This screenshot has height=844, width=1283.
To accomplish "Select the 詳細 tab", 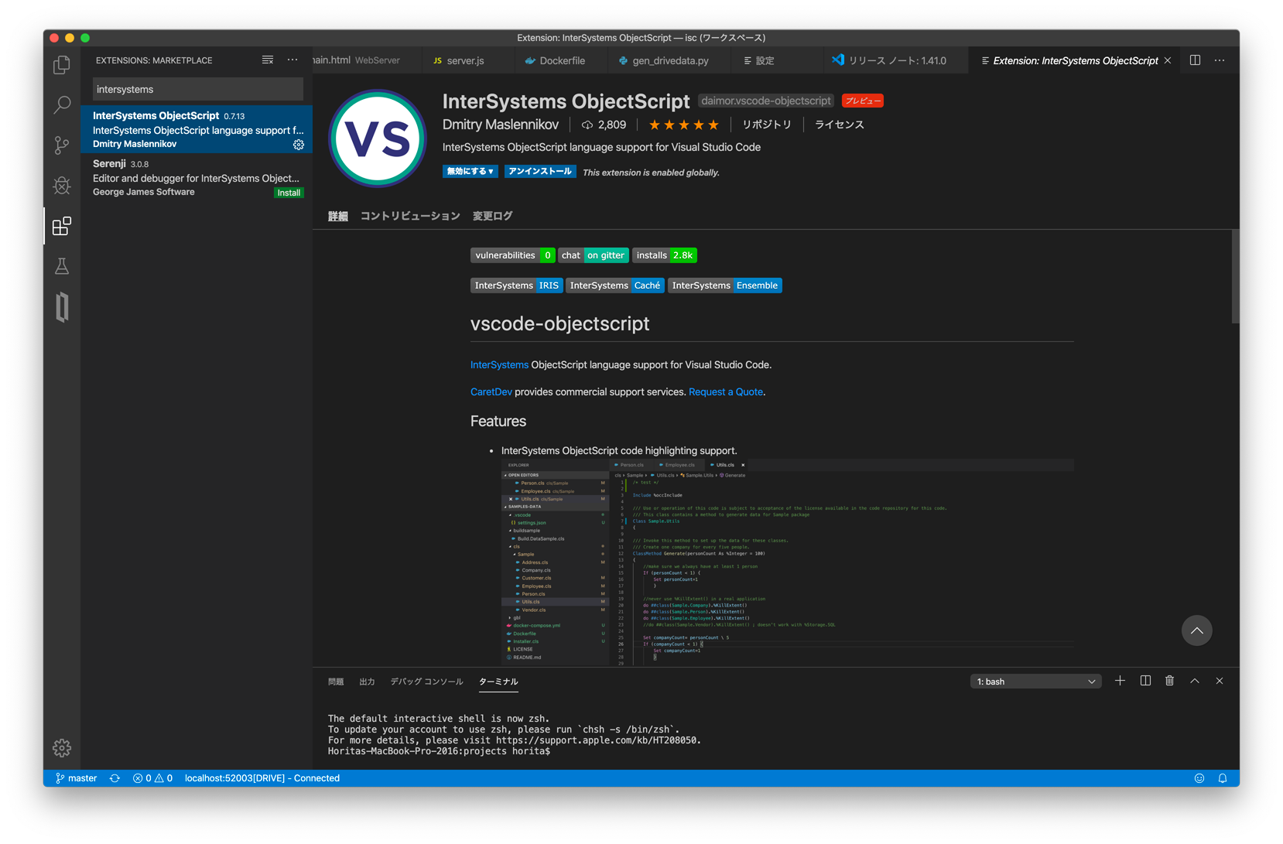I will click(x=338, y=216).
